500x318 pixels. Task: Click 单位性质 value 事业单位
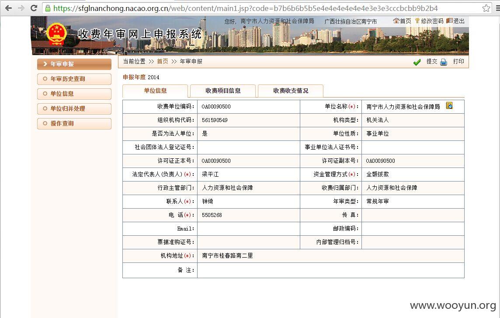[378, 133]
